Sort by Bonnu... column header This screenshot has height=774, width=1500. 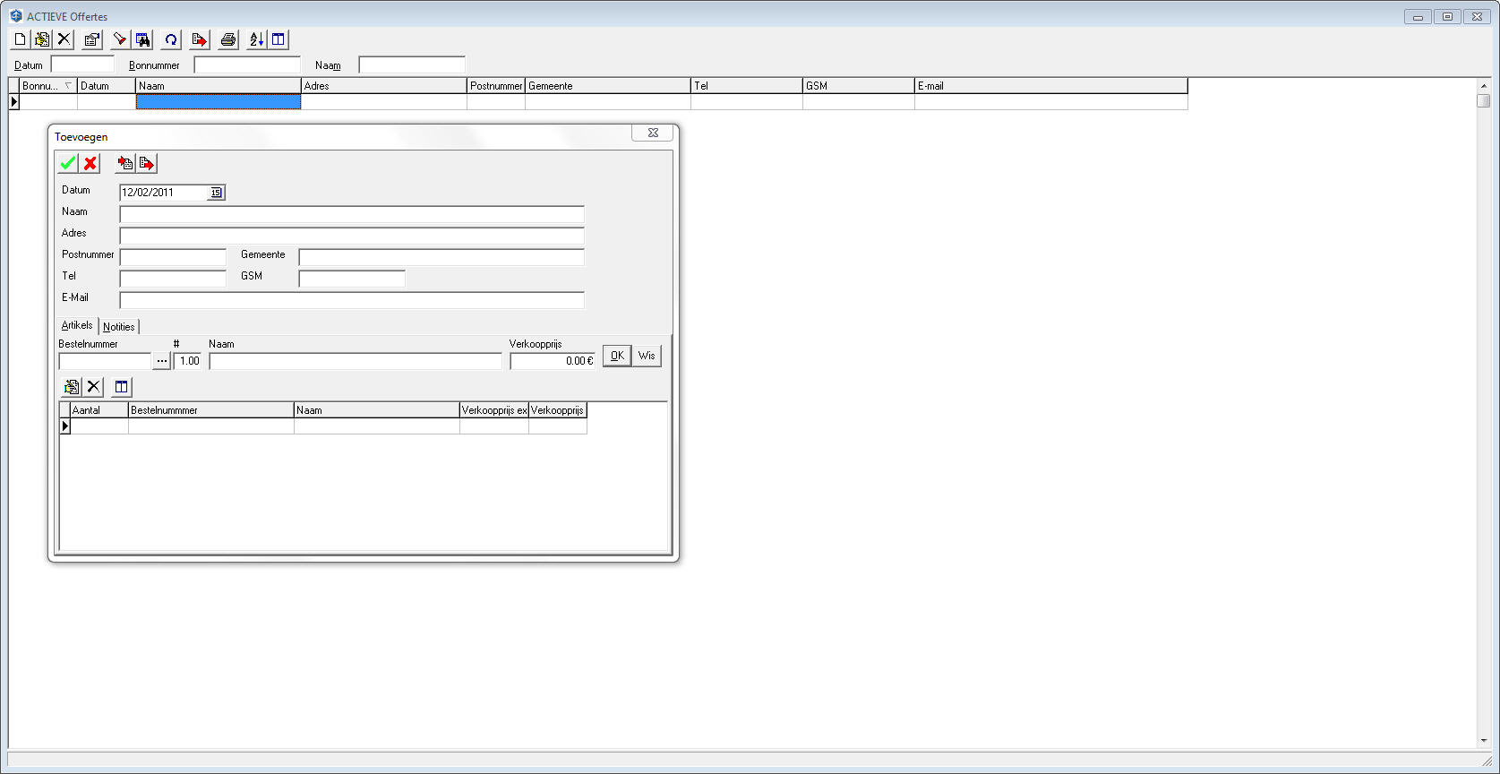tap(48, 86)
